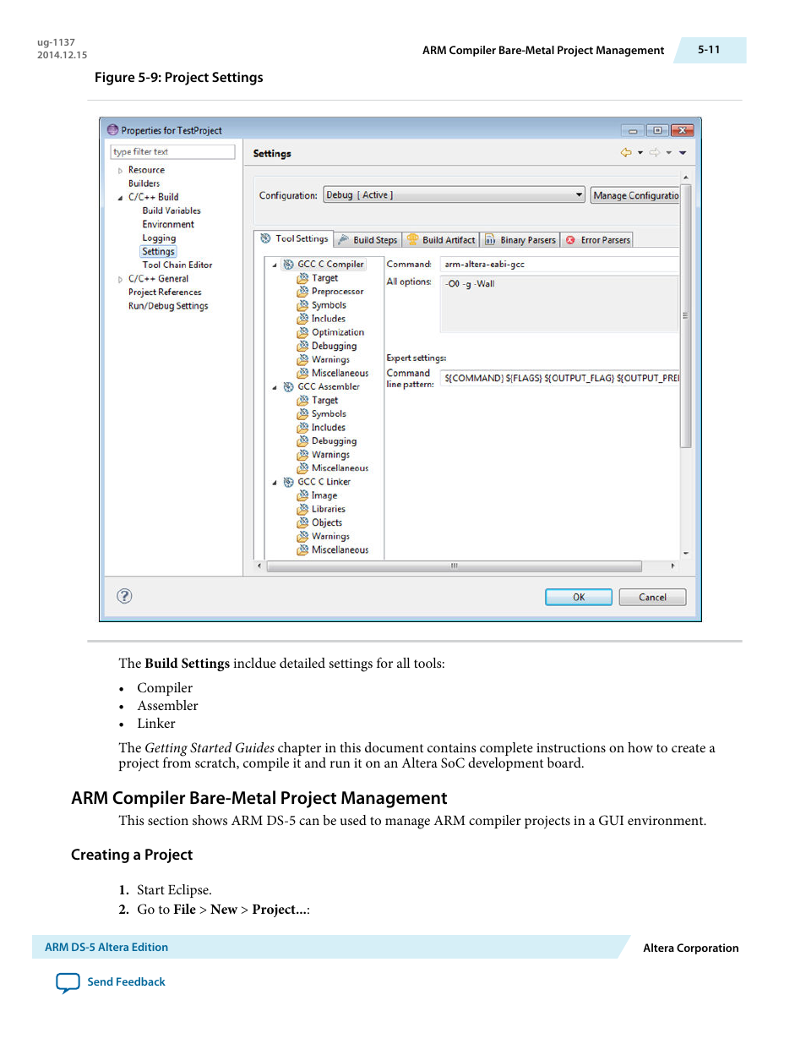Image resolution: width=806 pixels, height=1044 pixels.
Task: Click the Send Feedback speech bubble icon
Action: pos(68,982)
